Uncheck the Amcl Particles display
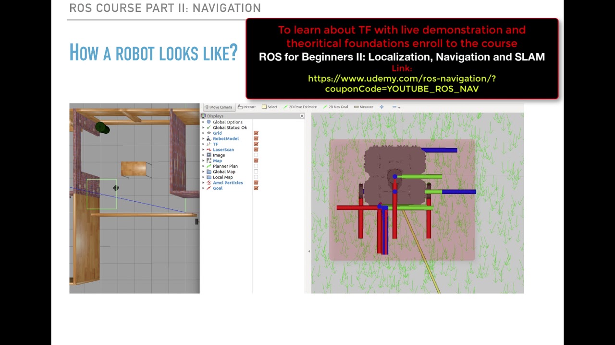Image resolution: width=615 pixels, height=345 pixels. point(256,183)
